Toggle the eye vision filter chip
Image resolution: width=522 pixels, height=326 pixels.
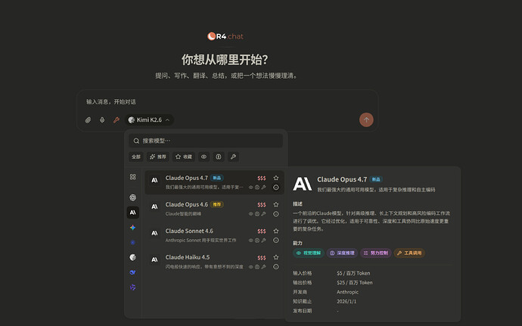[x=204, y=157]
